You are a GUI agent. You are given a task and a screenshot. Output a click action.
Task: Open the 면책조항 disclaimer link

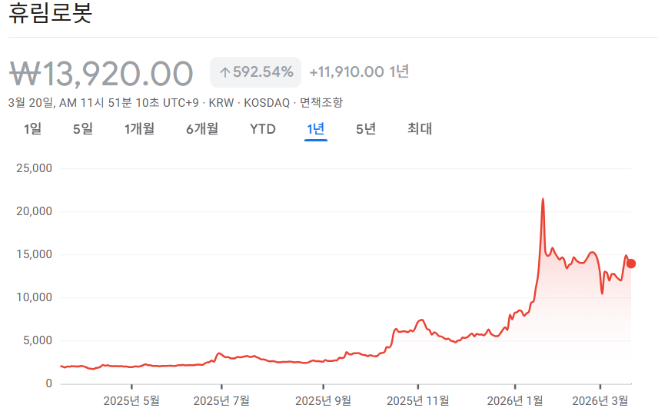(x=321, y=102)
